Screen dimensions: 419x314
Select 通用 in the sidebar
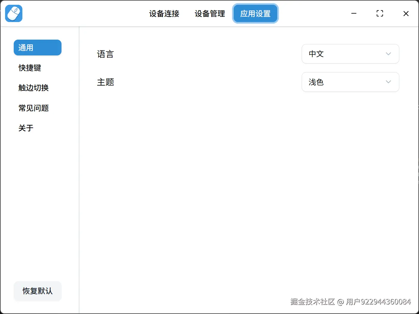pos(37,47)
